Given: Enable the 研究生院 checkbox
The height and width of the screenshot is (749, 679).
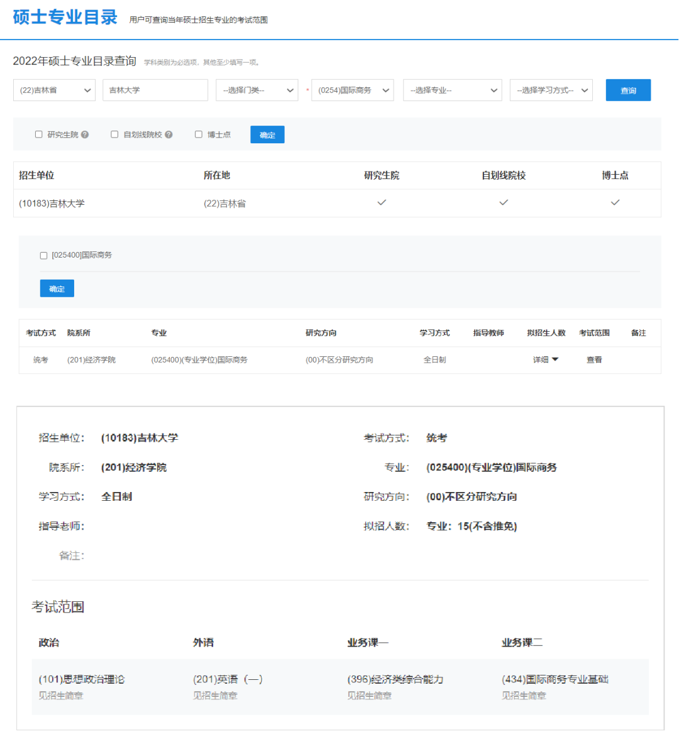Looking at the screenshot, I should 38,134.
